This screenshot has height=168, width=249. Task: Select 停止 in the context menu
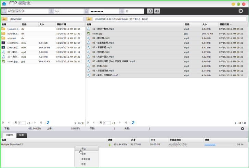[84, 149]
